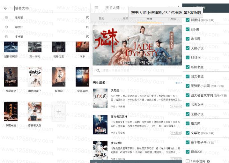
Task: Toggle the 无限小说 checkbox
Action: click(188, 114)
